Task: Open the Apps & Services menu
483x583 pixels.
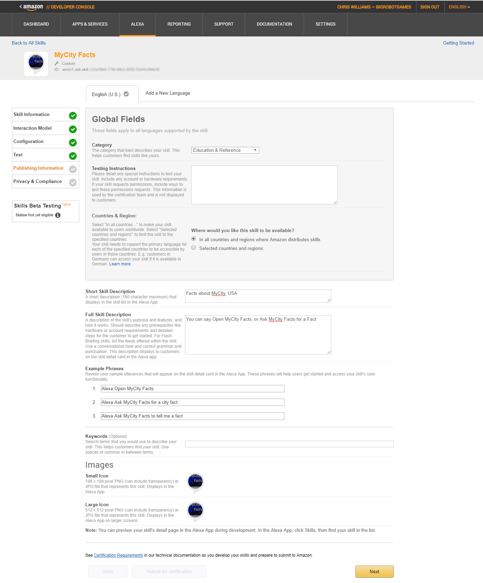Action: tap(90, 24)
